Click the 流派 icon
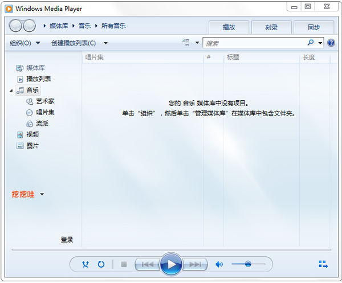The image size is (342, 283). [x=30, y=124]
